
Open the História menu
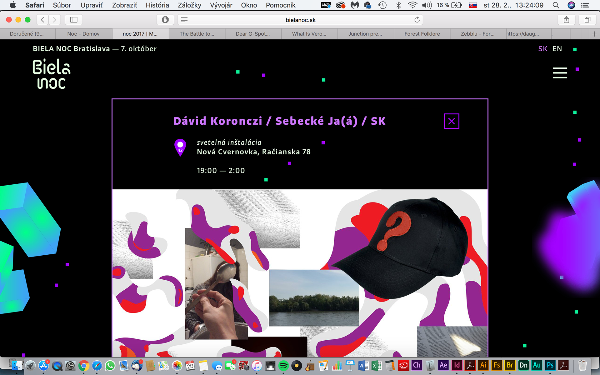(157, 5)
